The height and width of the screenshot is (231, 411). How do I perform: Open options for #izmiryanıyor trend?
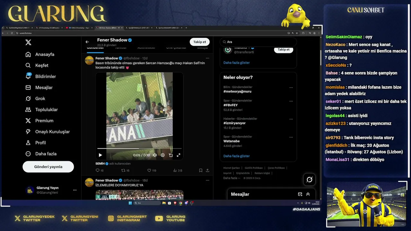coord(291,119)
